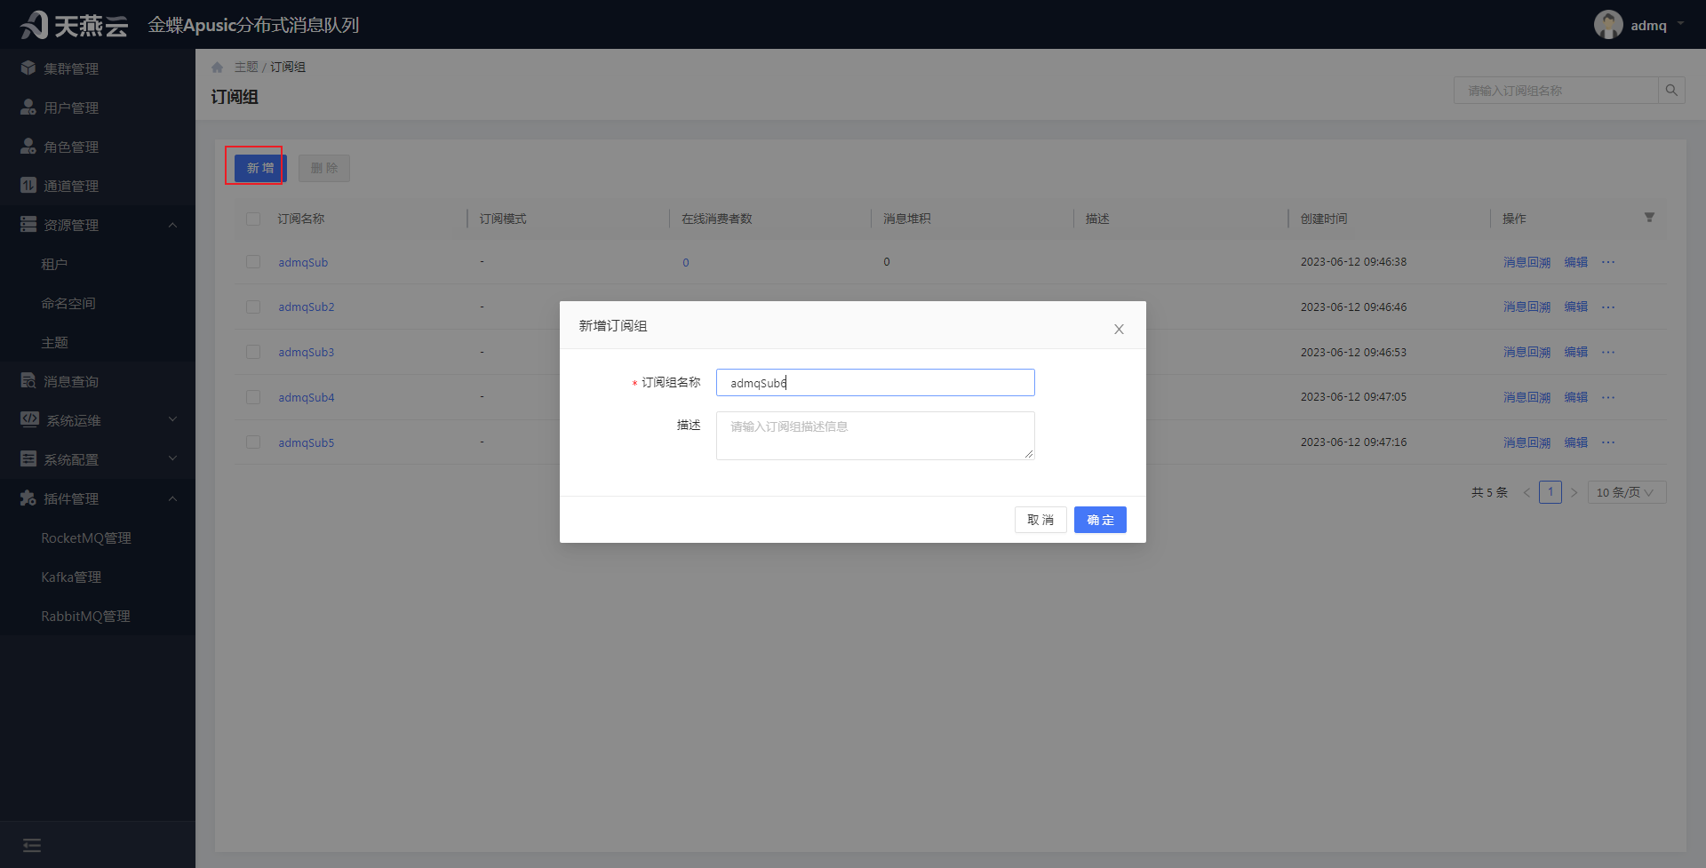This screenshot has width=1706, height=868.
Task: Click the 通道管理 icon
Action: point(28,185)
